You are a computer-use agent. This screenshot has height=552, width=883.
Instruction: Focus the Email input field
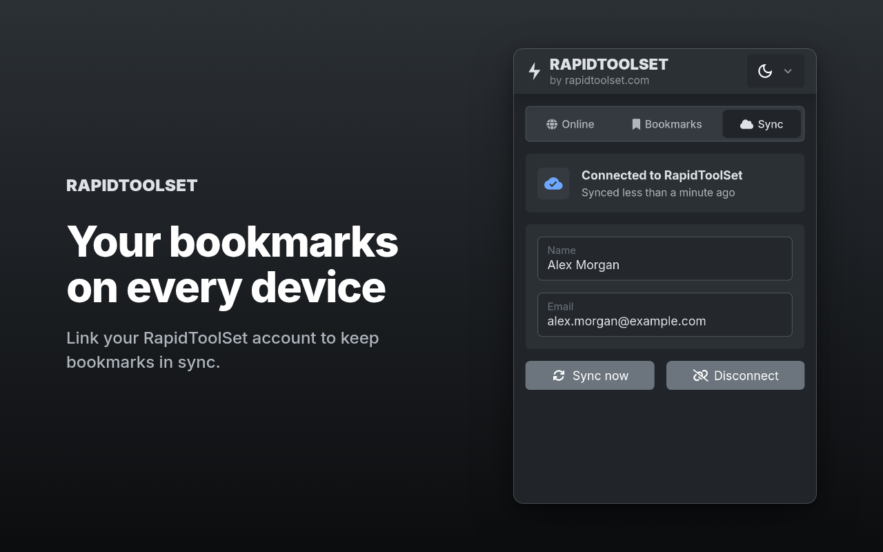tap(665, 315)
